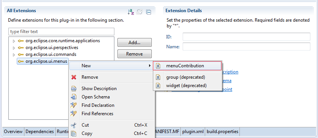Expand org.eclipse.ui.perspectives tree node
This screenshot has height=138, width=318.
[14, 48]
